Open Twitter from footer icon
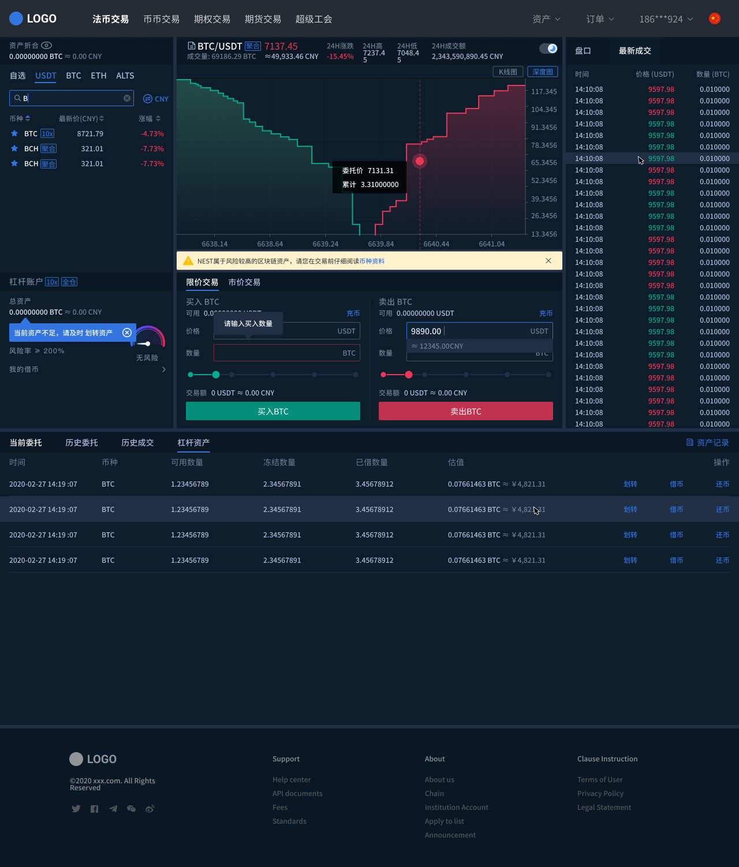This screenshot has width=739, height=867. point(76,809)
